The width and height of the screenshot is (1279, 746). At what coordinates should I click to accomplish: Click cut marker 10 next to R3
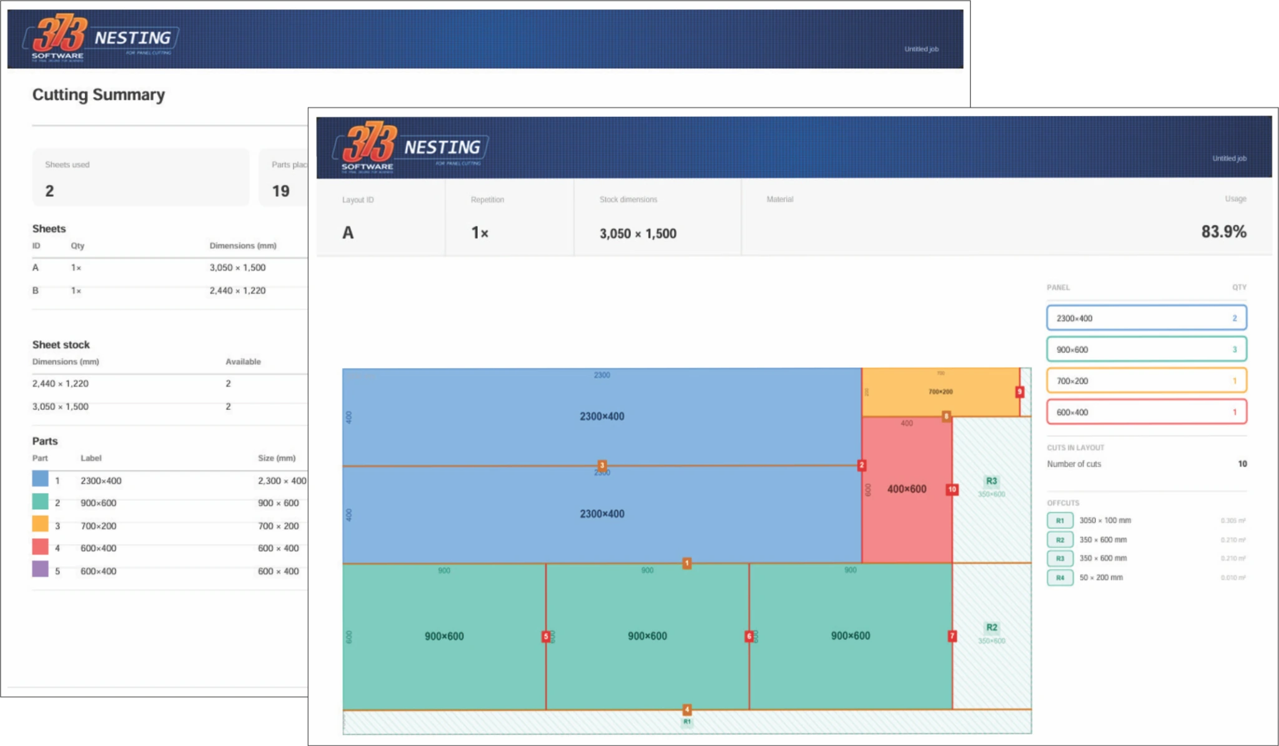952,489
